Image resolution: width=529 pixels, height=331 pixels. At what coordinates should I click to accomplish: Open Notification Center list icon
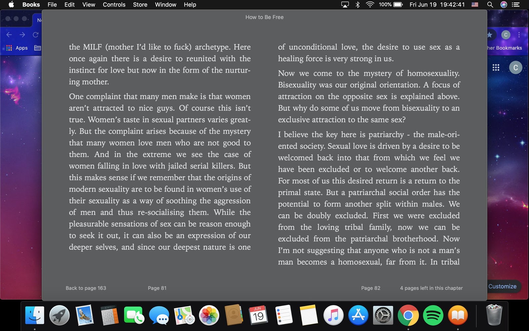[516, 5]
